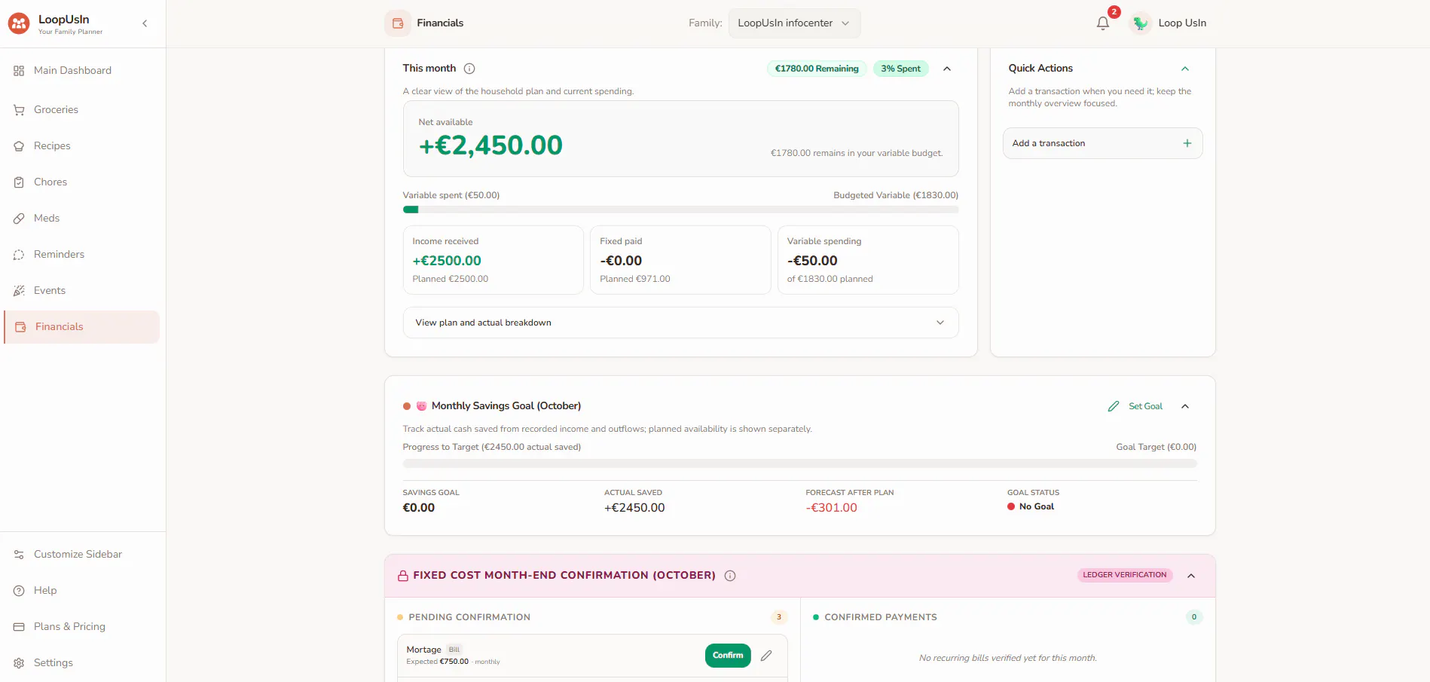Go to Groceries in sidebar
1430x682 pixels.
pyautogui.click(x=81, y=110)
